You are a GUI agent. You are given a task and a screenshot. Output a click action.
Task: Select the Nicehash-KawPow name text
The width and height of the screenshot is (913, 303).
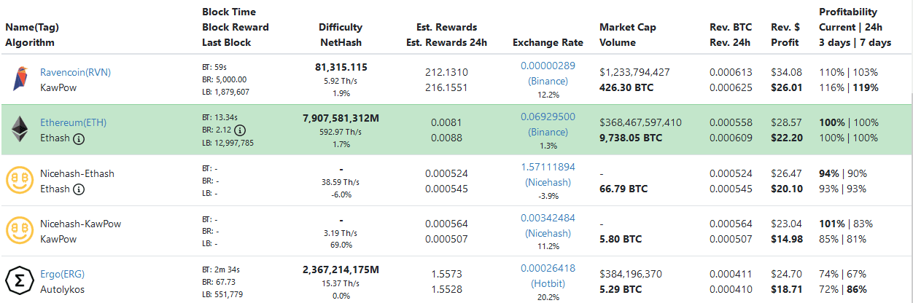[80, 224]
